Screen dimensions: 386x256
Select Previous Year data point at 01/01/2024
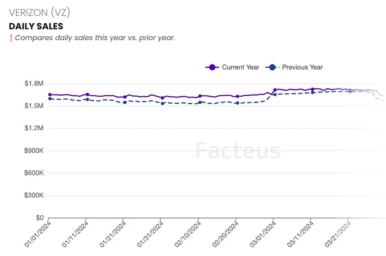(50, 99)
